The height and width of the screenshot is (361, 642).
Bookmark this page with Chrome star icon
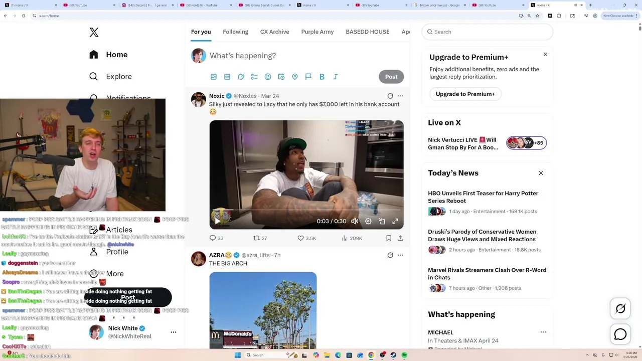coord(537,16)
